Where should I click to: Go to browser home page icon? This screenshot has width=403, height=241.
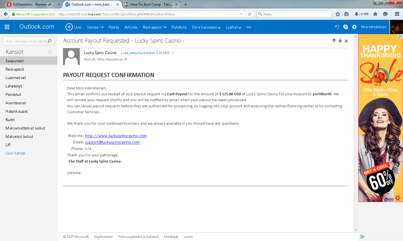click(x=375, y=14)
